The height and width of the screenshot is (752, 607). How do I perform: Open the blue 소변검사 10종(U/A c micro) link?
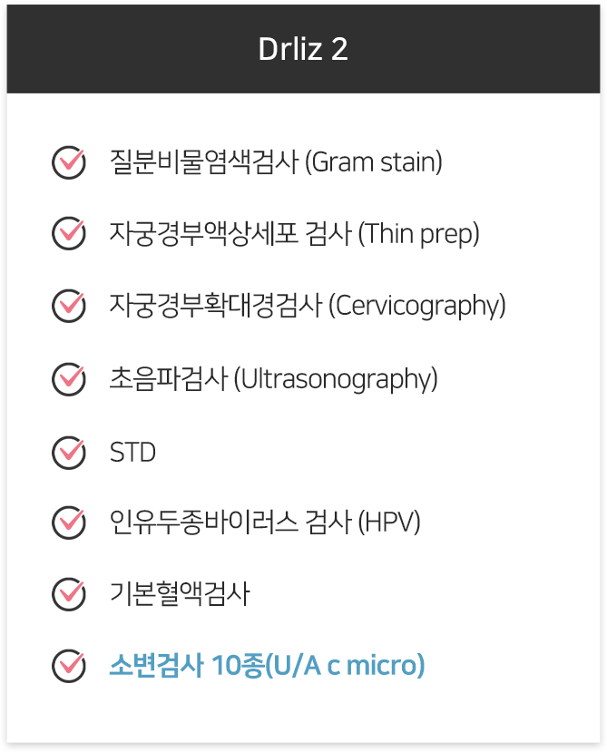click(268, 666)
